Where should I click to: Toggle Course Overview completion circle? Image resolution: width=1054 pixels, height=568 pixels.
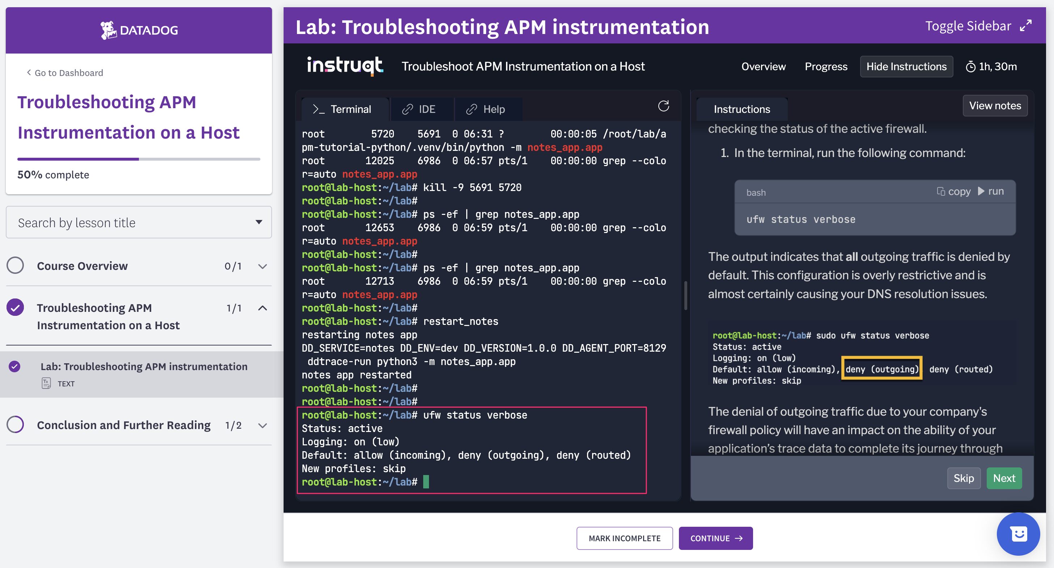pyautogui.click(x=15, y=265)
